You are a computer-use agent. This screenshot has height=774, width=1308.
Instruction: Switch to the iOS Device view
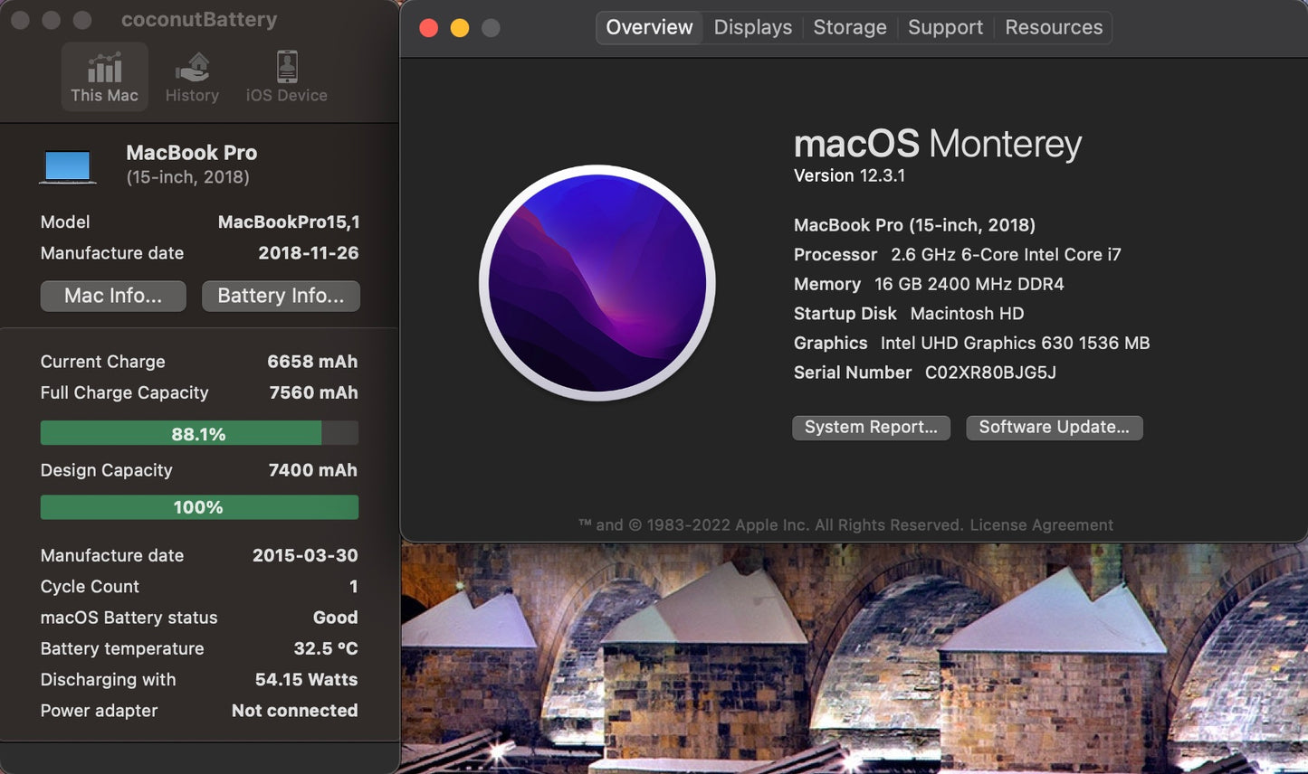[x=286, y=76]
